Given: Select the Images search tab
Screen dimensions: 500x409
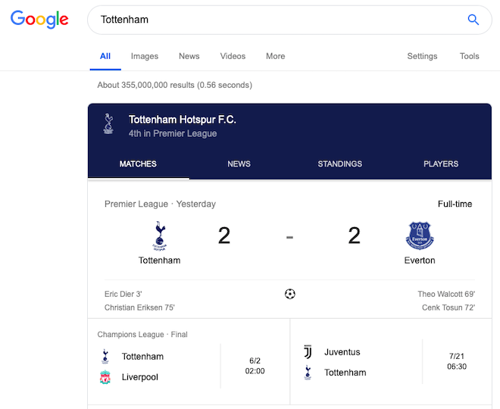Looking at the screenshot, I should coord(145,56).
